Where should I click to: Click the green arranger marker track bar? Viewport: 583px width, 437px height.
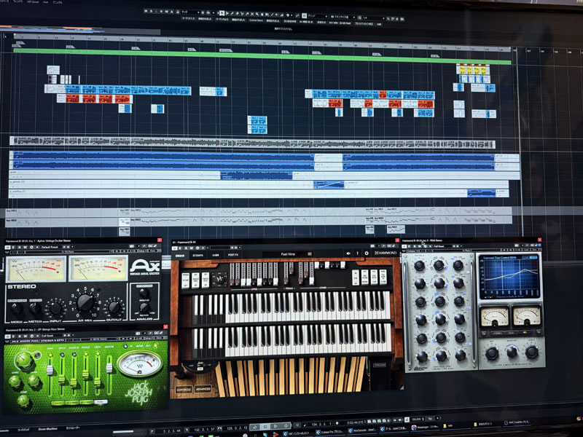(x=262, y=56)
